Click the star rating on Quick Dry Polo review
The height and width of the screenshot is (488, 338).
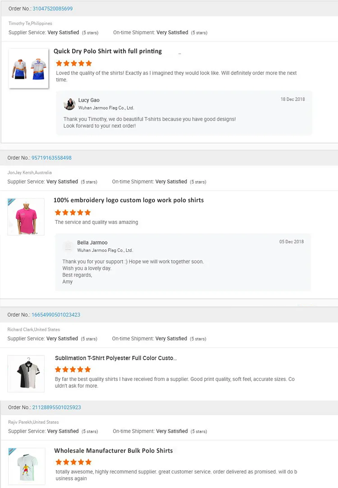pyautogui.click(x=74, y=64)
